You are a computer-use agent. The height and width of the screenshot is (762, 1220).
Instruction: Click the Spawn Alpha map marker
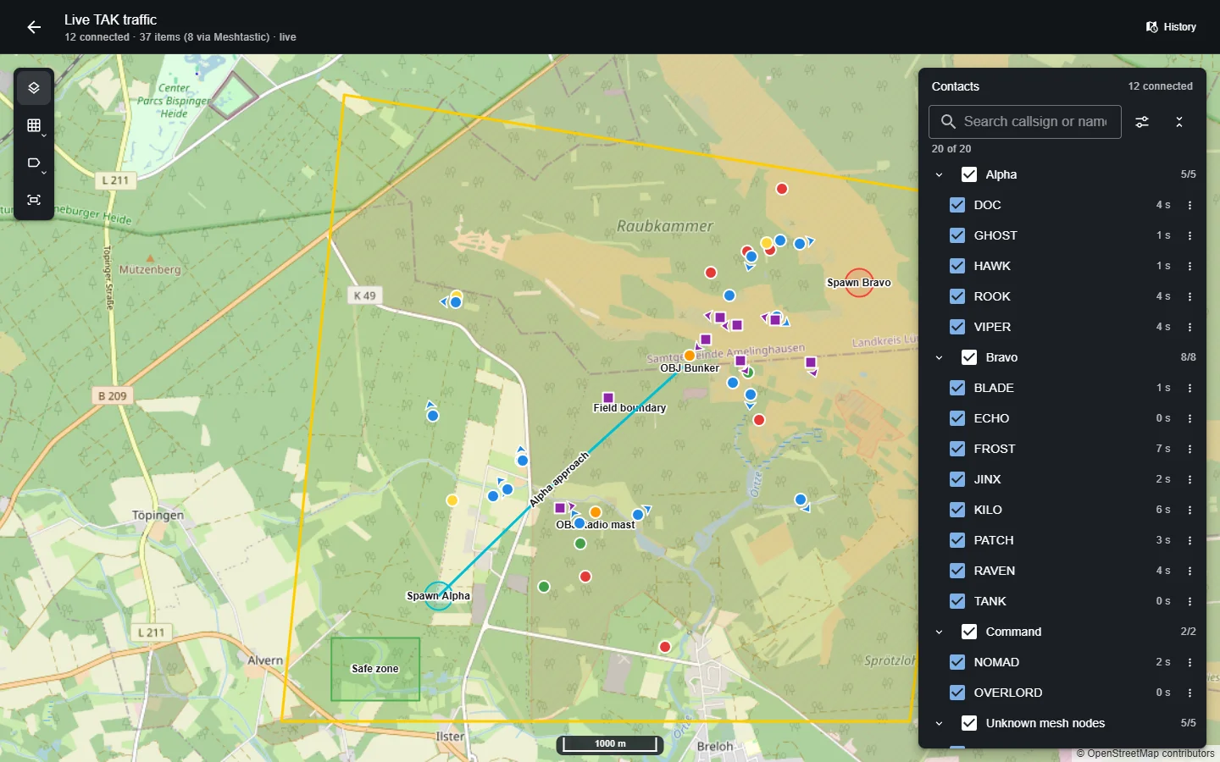pos(438,596)
